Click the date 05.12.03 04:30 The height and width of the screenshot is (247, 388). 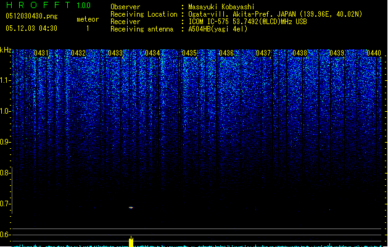click(x=31, y=28)
